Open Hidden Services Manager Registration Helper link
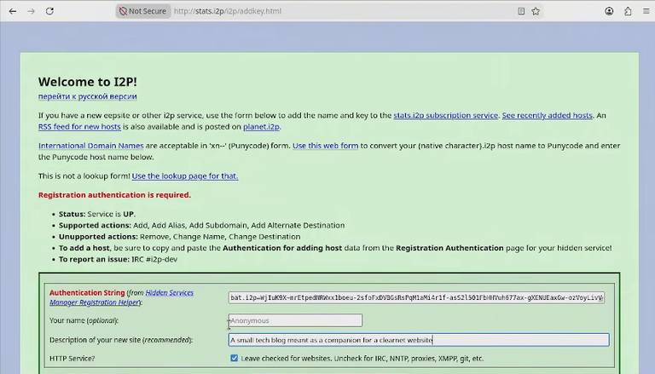This screenshot has height=374, width=655. (121, 297)
